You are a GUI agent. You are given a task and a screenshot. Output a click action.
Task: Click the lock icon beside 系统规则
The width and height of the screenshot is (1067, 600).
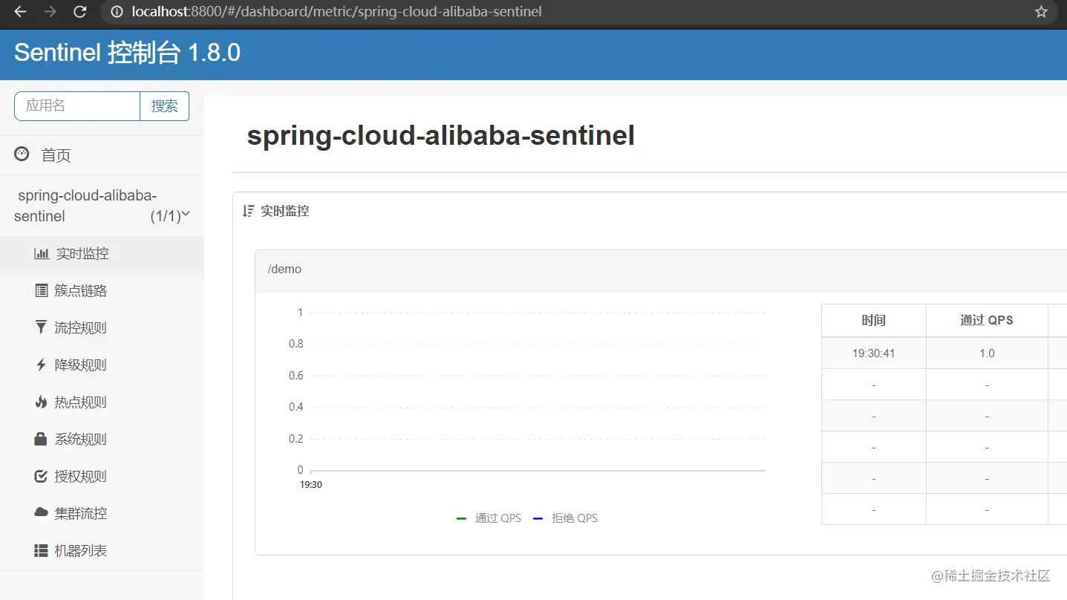(42, 440)
